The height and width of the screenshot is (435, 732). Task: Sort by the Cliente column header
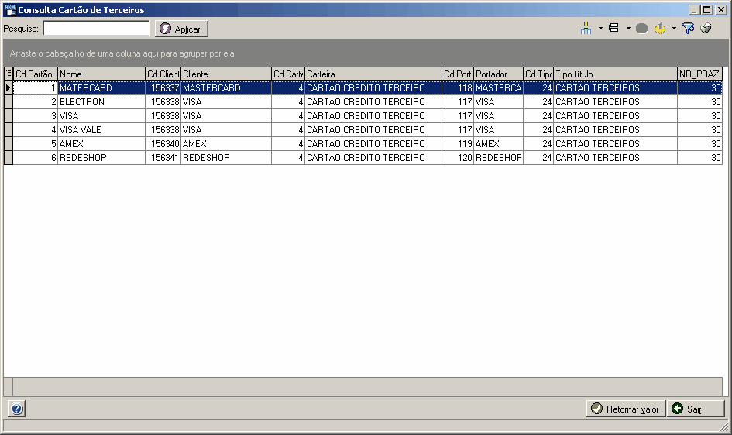(226, 74)
